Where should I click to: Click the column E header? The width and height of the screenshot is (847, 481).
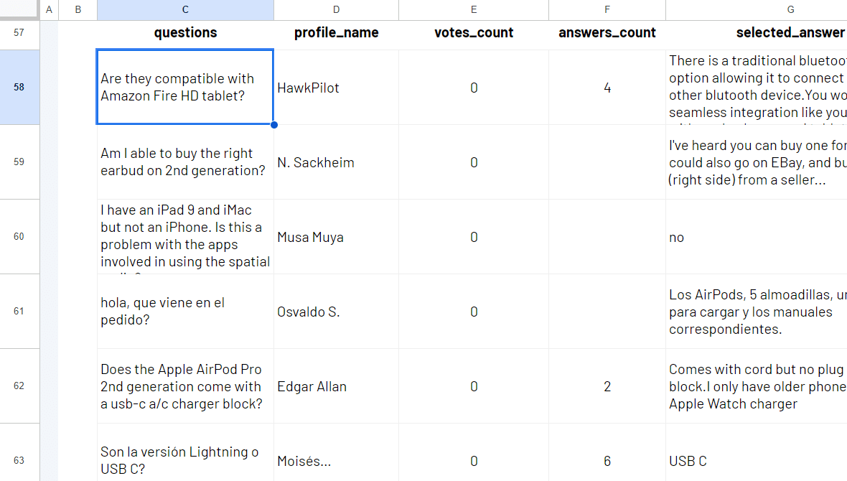[x=474, y=9]
